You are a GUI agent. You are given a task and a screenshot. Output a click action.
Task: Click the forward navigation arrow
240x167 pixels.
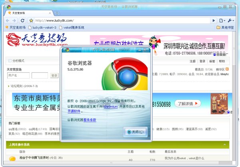tap(14, 20)
